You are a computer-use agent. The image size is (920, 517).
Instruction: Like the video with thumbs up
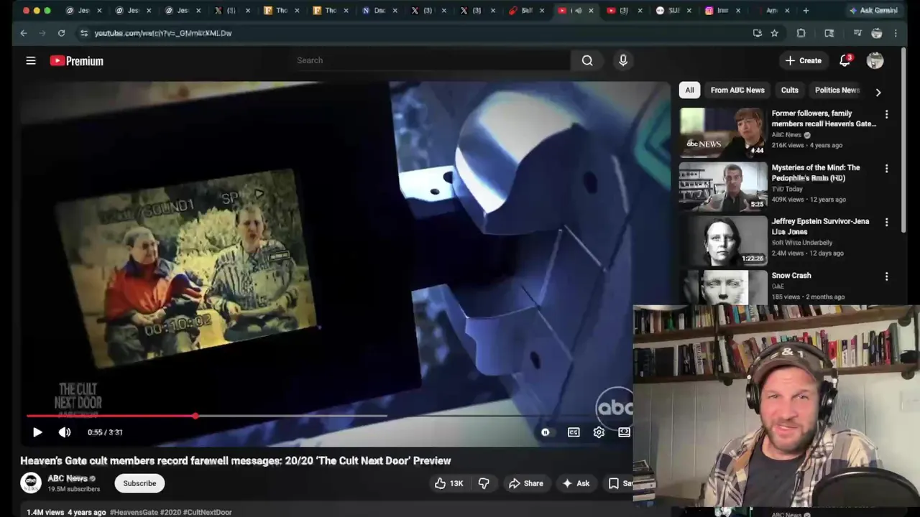click(448, 483)
